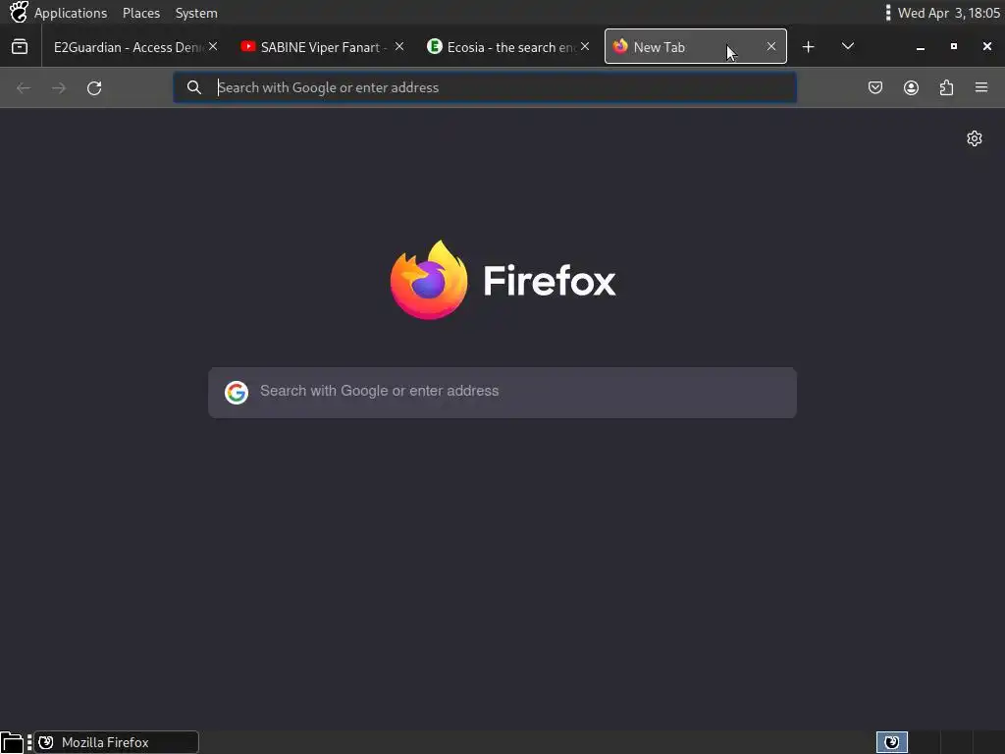Minimize the Firefox window
The image size is (1005, 754).
click(x=921, y=47)
